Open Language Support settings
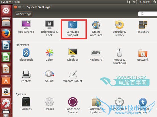The image size is (157, 117). click(x=73, y=28)
